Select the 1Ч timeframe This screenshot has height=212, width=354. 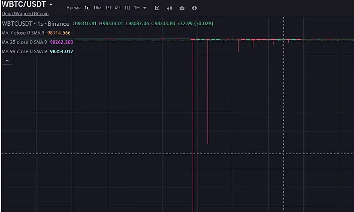click(108, 8)
